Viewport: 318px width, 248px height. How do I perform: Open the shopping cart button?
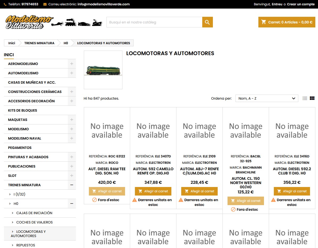(287, 22)
